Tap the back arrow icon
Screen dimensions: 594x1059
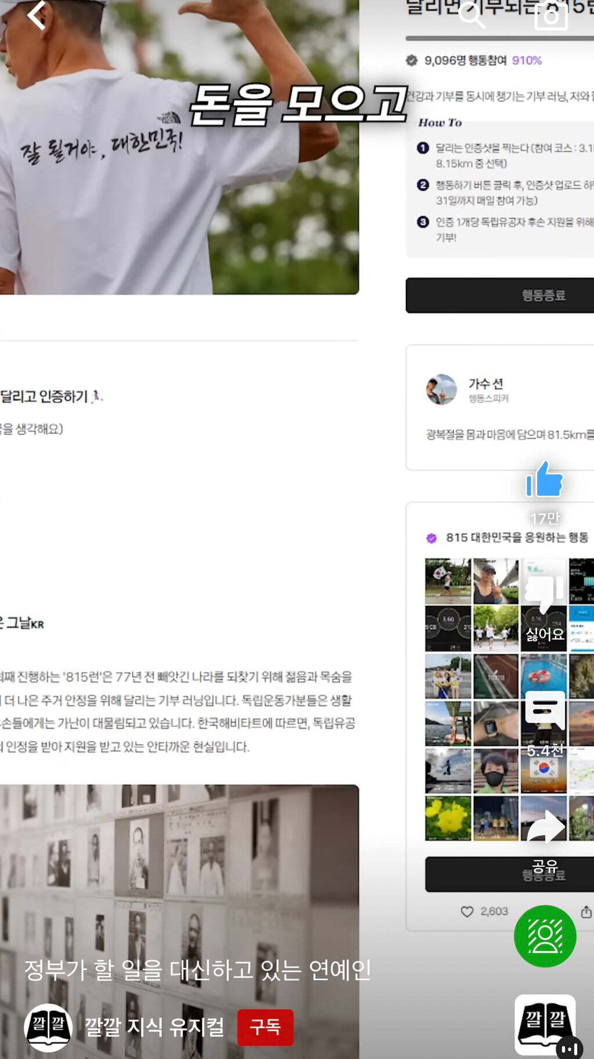[37, 15]
